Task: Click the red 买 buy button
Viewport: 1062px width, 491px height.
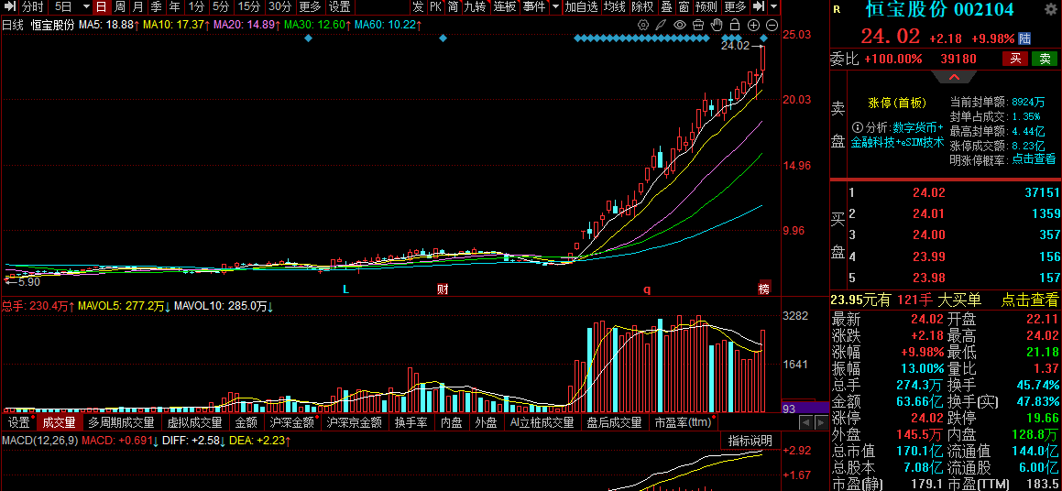Action: [x=1015, y=59]
